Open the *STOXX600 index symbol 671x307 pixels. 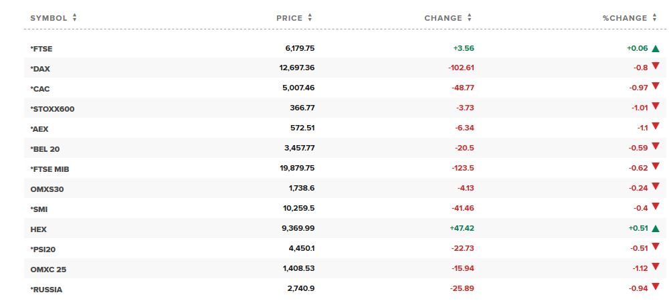52,109
